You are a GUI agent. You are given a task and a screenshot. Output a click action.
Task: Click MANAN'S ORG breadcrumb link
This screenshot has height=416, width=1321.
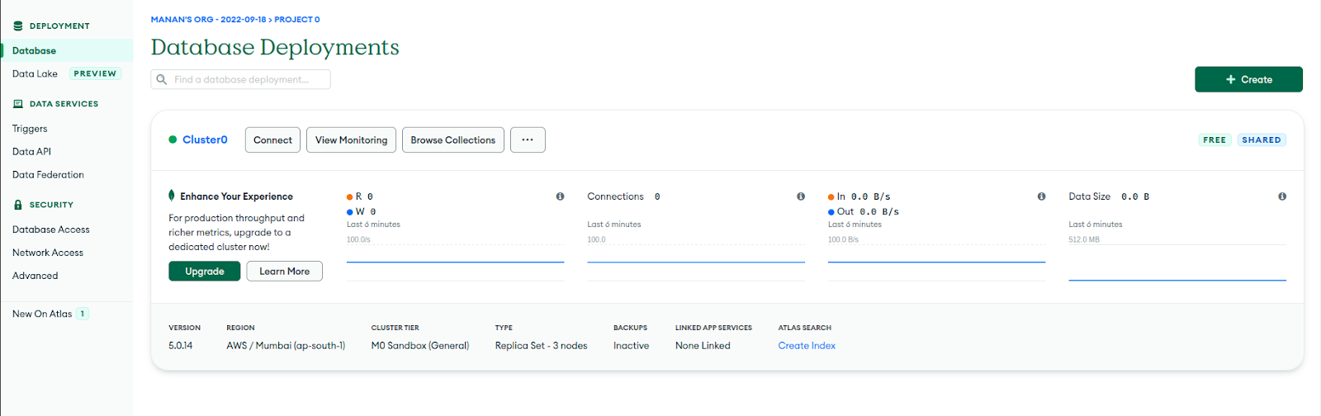point(208,19)
